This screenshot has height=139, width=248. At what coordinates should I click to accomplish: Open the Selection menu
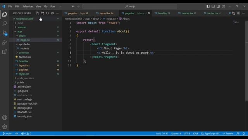click(x=28, y=7)
